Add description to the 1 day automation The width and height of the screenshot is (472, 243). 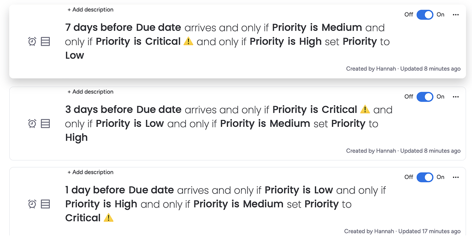[90, 172]
